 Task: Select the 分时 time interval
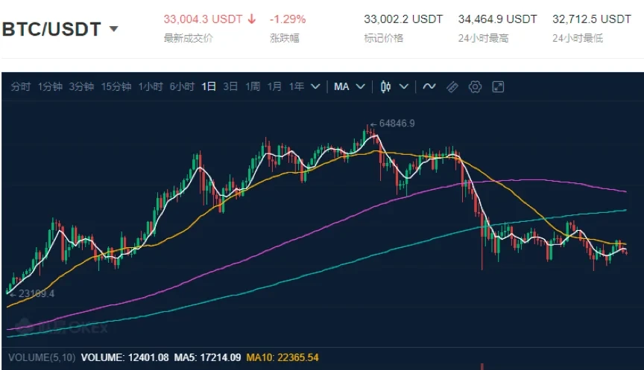[21, 87]
